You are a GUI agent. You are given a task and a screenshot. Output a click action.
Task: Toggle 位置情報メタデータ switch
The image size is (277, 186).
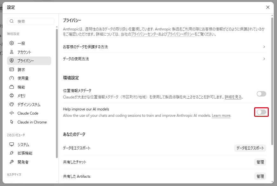[x=261, y=94]
